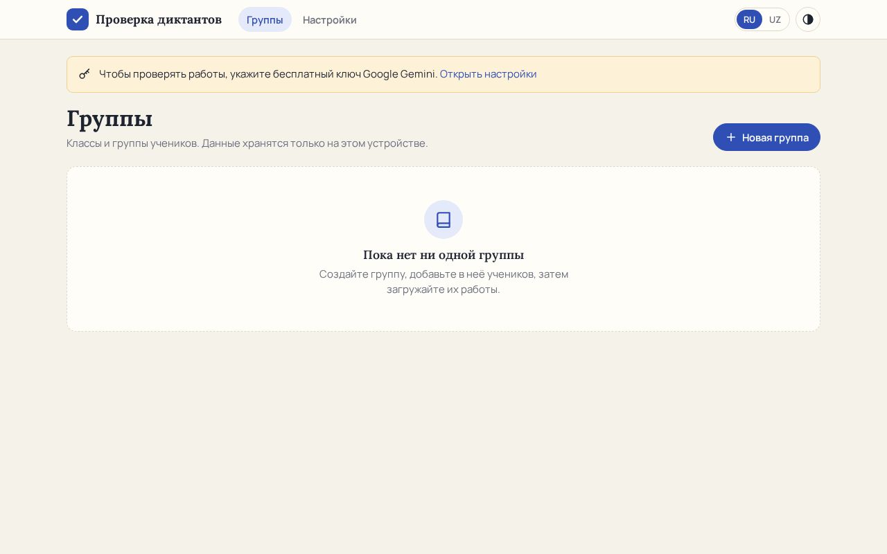Click the 'Классы и группы учеников' subtitle
Image resolution: width=887 pixels, height=554 pixels.
(x=247, y=143)
